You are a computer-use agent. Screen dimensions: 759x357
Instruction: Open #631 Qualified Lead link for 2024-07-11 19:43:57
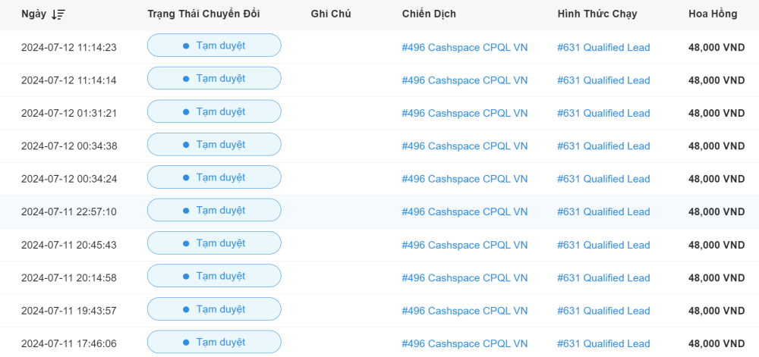(603, 311)
